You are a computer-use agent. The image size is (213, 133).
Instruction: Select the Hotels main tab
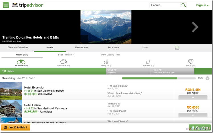[50, 47]
